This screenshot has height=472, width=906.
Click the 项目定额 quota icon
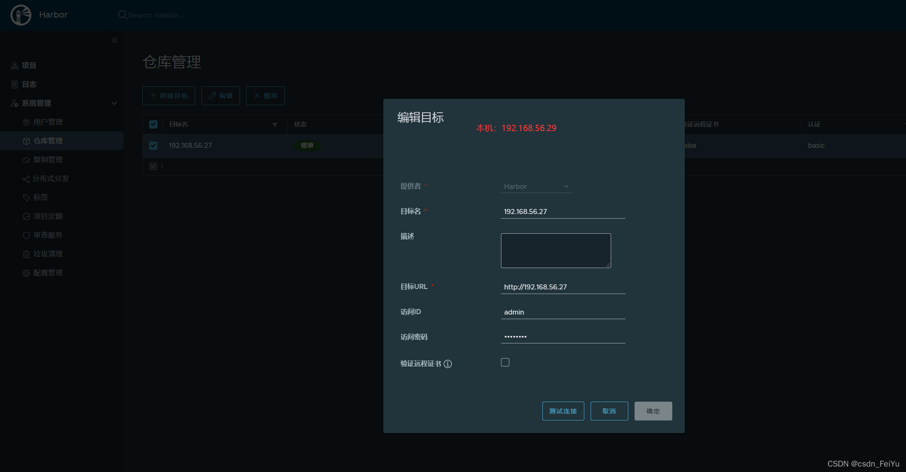coord(26,217)
